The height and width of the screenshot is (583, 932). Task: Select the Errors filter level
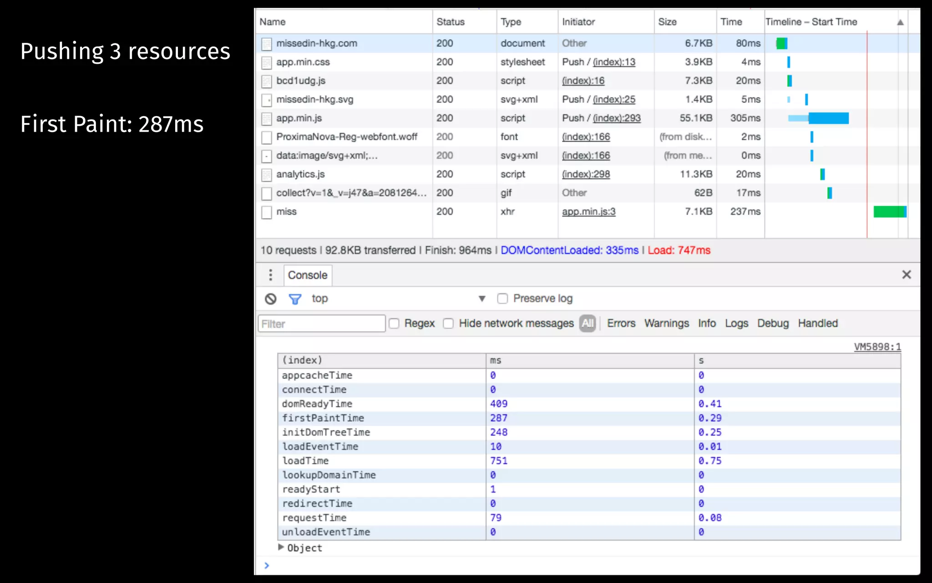click(x=621, y=323)
